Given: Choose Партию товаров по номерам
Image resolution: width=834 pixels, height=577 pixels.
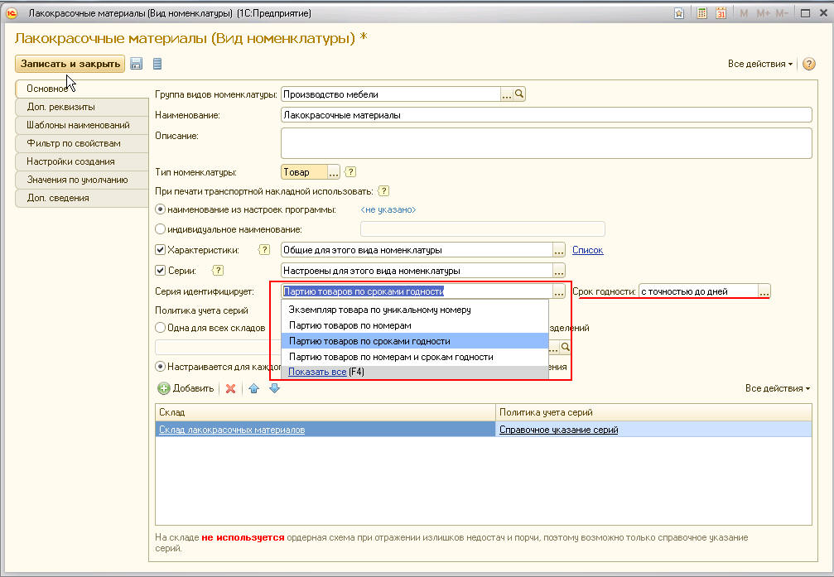Looking at the screenshot, I should click(x=415, y=325).
